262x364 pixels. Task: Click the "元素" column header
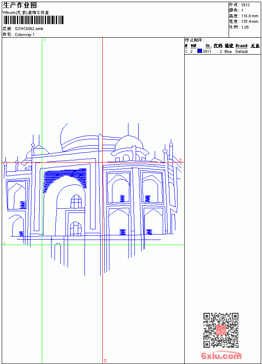point(255,46)
